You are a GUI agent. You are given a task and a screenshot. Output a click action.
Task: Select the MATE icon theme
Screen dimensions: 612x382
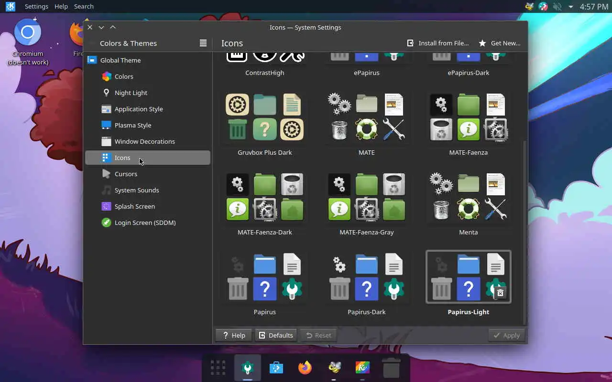(x=366, y=124)
